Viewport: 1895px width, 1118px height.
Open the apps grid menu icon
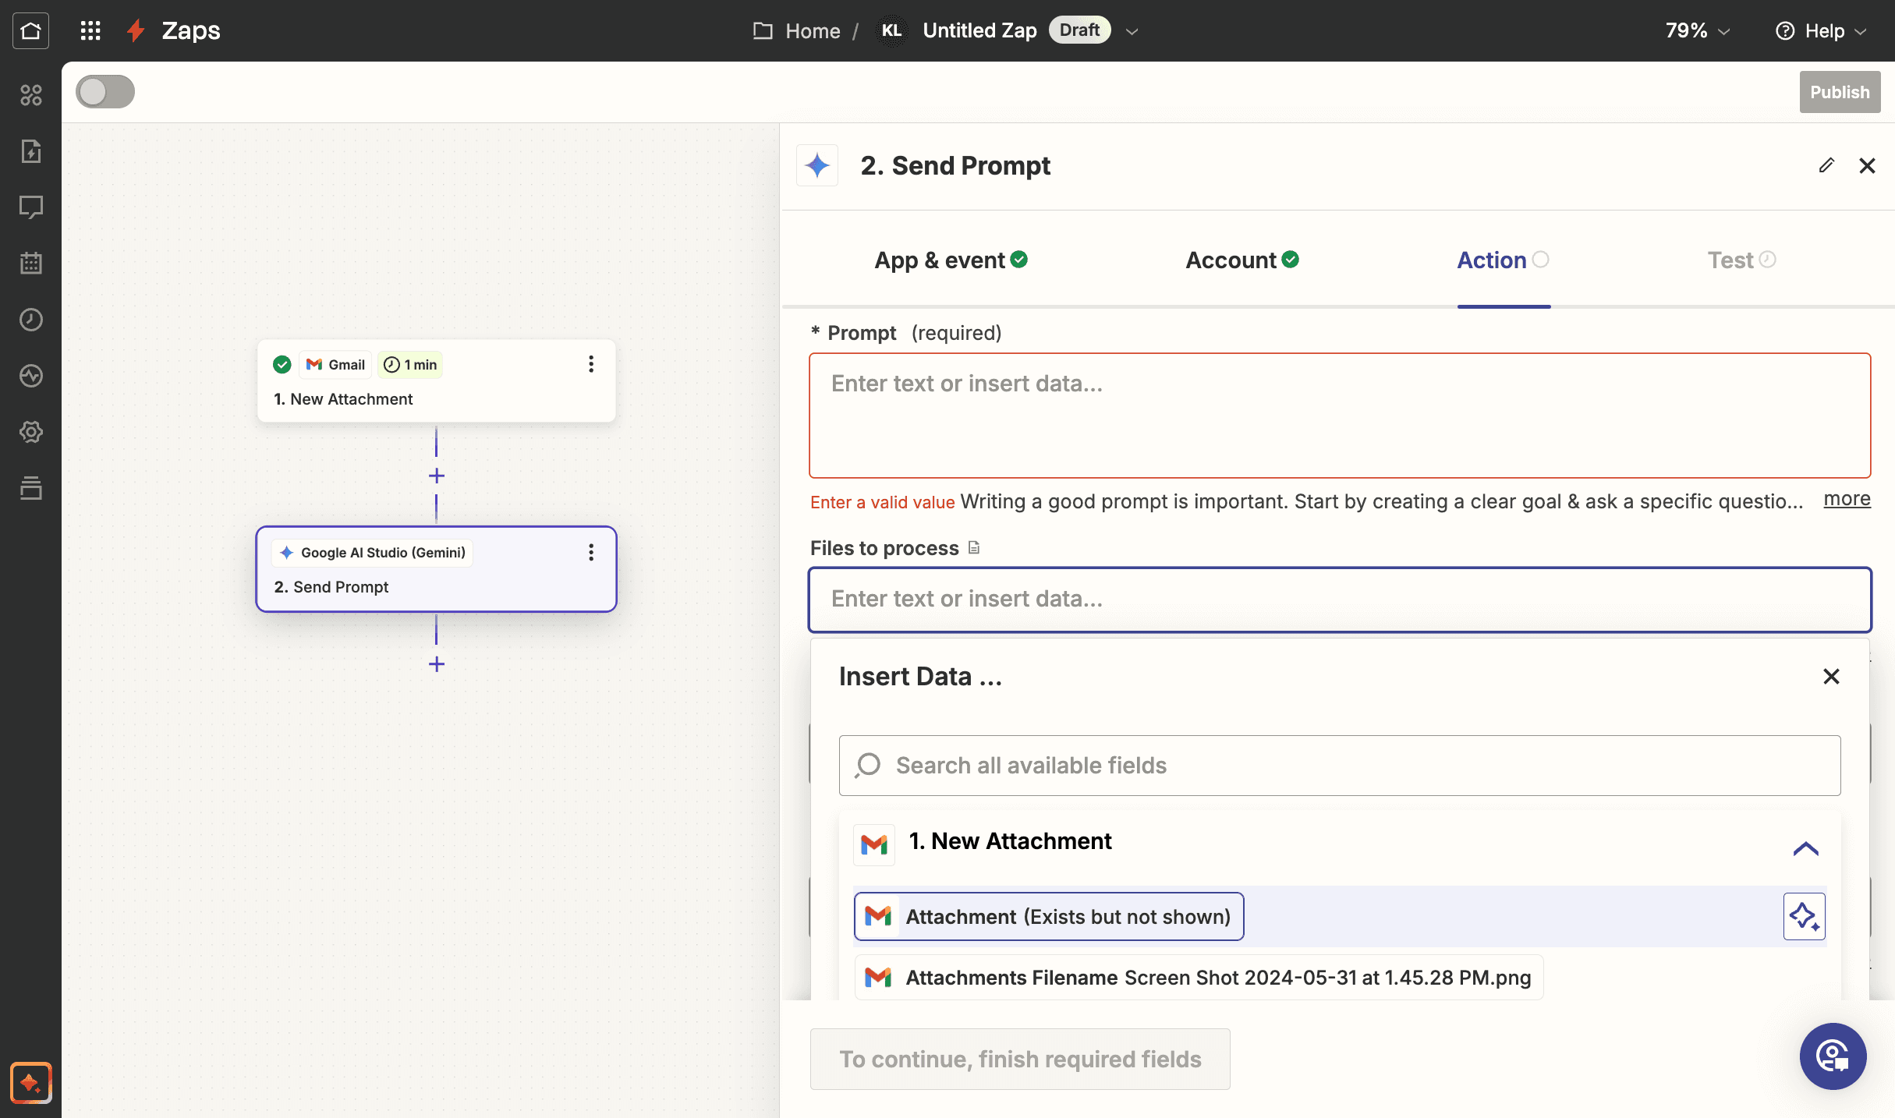[90, 30]
